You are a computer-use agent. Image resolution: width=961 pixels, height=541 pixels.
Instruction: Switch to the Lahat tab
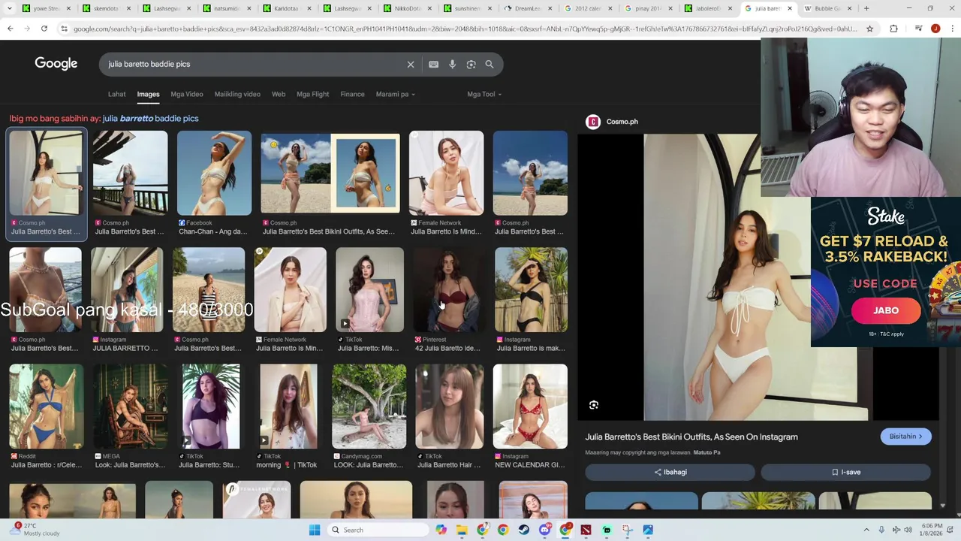pyautogui.click(x=116, y=94)
